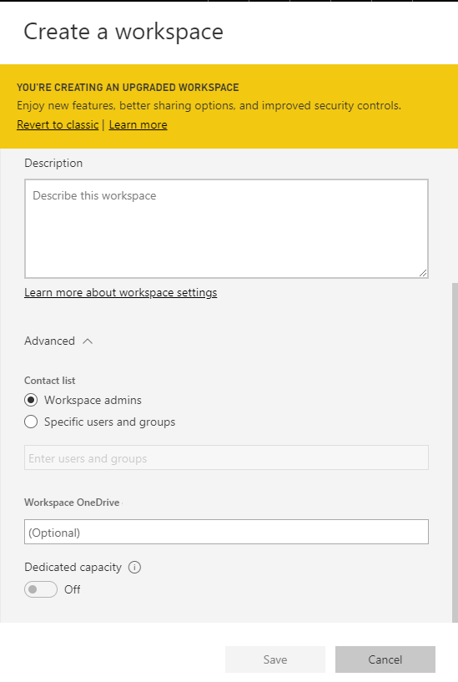The height and width of the screenshot is (682, 458).
Task: Click the 'Dedicated capacity' label
Action: pos(73,567)
